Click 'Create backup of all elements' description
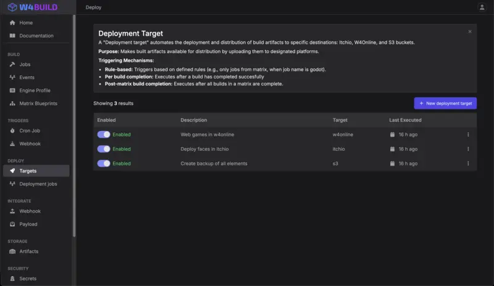Viewport: 494px width, 286px height. pyautogui.click(x=214, y=164)
